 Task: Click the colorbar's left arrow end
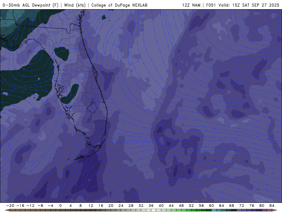tap(8, 210)
